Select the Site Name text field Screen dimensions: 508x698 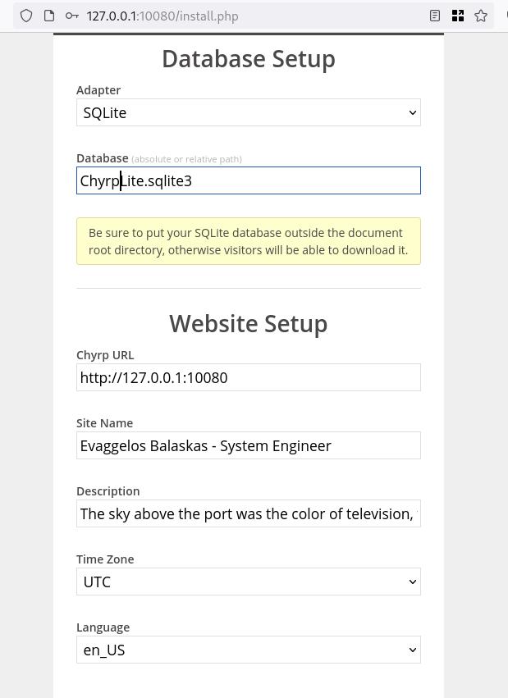[248, 445]
